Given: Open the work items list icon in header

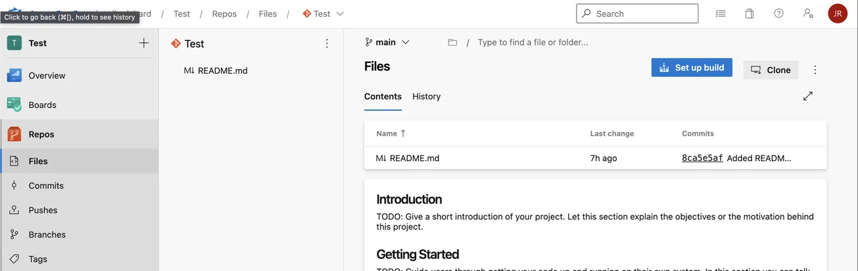Looking at the screenshot, I should 721,13.
